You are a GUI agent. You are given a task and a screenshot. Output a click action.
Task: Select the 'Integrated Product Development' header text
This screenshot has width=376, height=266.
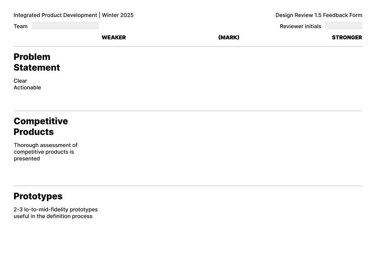pos(55,15)
